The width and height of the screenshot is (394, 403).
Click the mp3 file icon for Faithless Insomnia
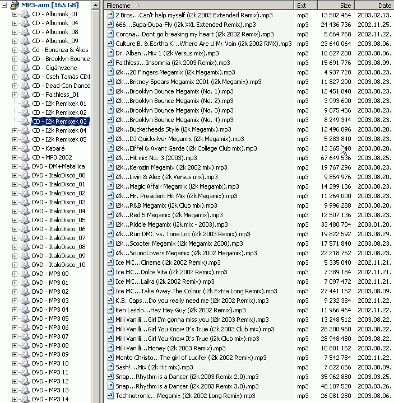[x=110, y=63]
